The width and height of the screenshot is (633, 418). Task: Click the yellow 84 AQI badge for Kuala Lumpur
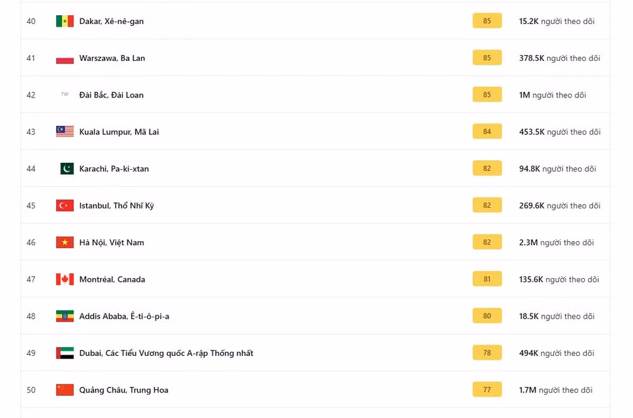click(x=487, y=131)
